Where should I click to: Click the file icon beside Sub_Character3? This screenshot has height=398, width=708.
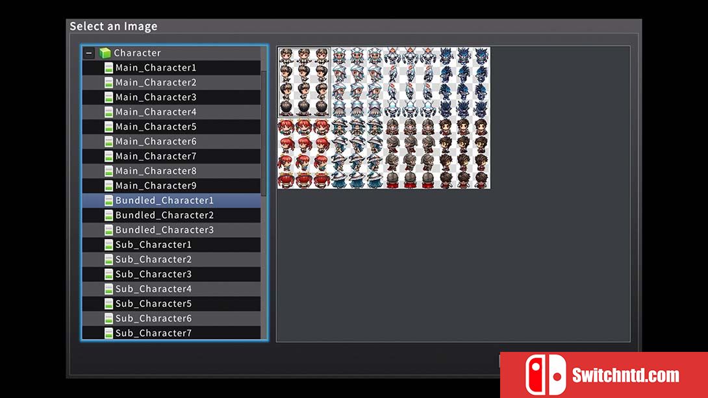(x=108, y=275)
